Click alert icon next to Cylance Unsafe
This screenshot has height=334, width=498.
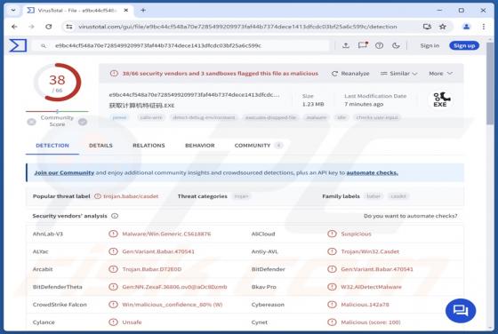pos(113,322)
